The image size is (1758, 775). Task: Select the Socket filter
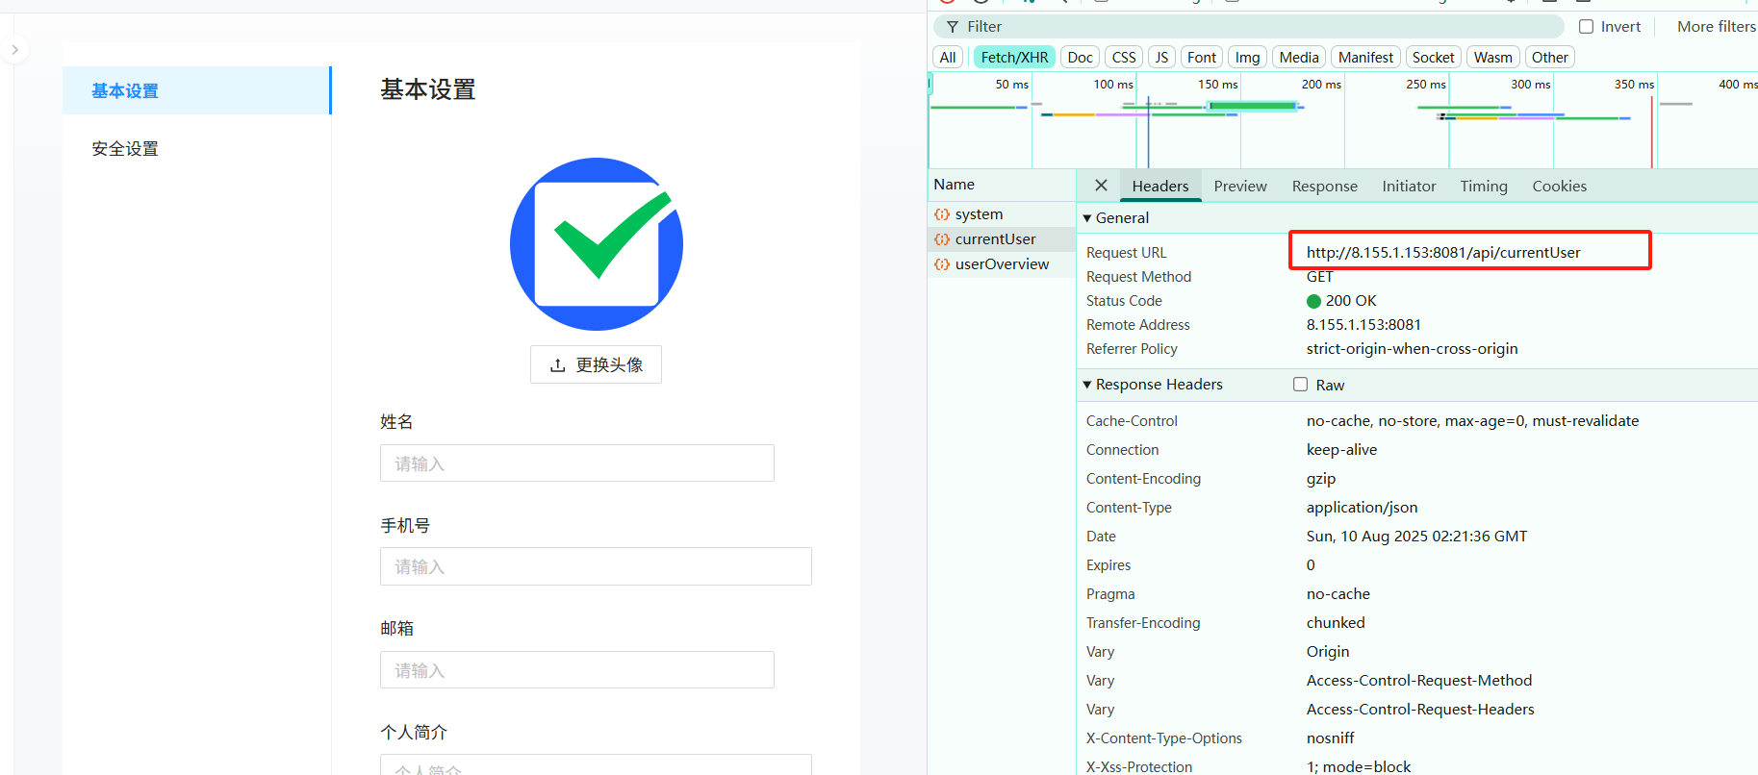[x=1433, y=58]
